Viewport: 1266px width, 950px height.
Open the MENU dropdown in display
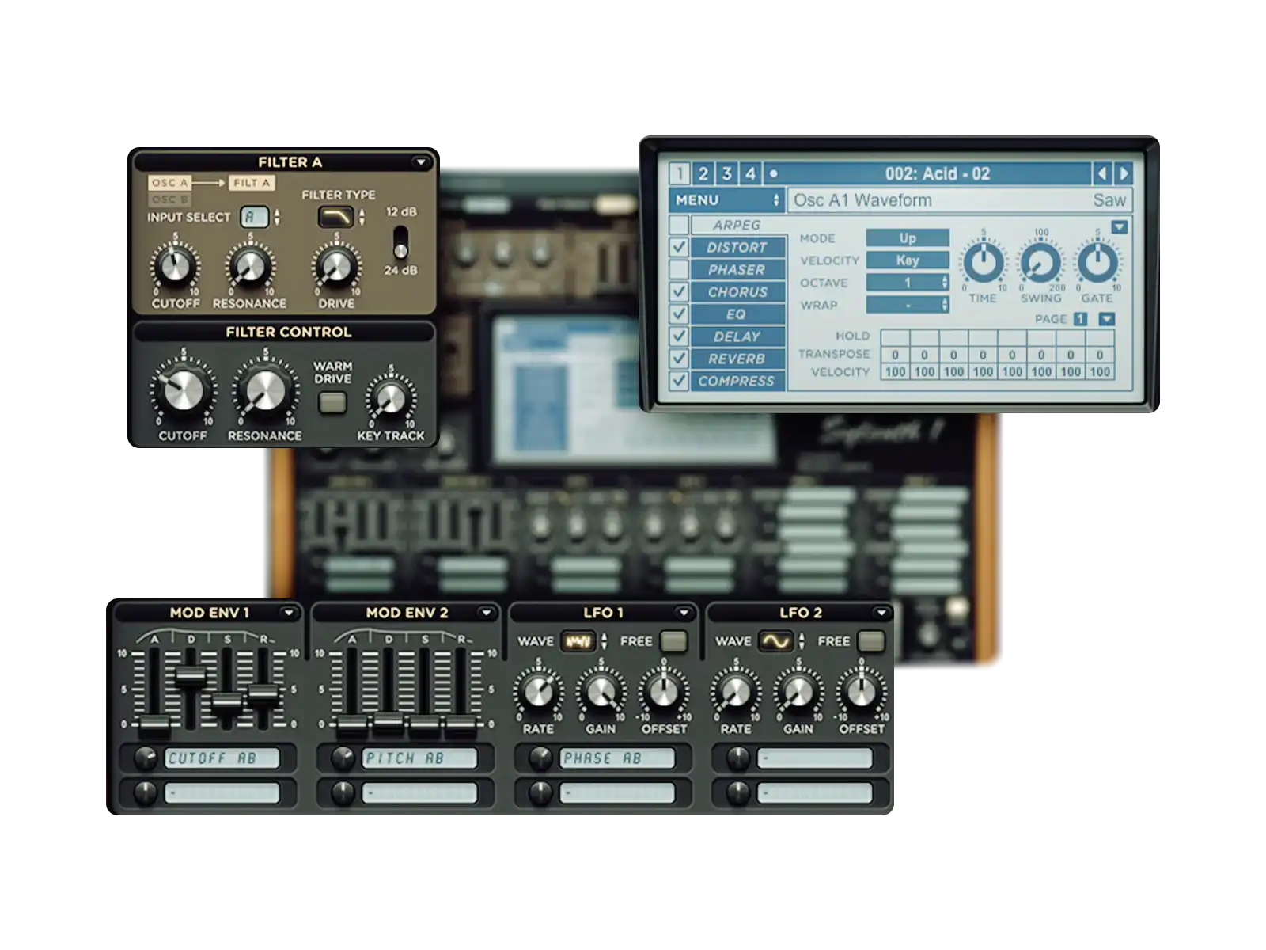[726, 200]
